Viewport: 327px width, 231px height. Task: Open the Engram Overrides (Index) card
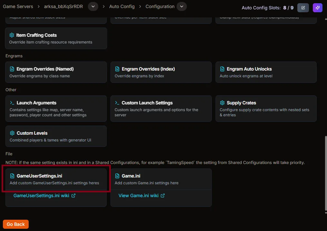pos(161,72)
